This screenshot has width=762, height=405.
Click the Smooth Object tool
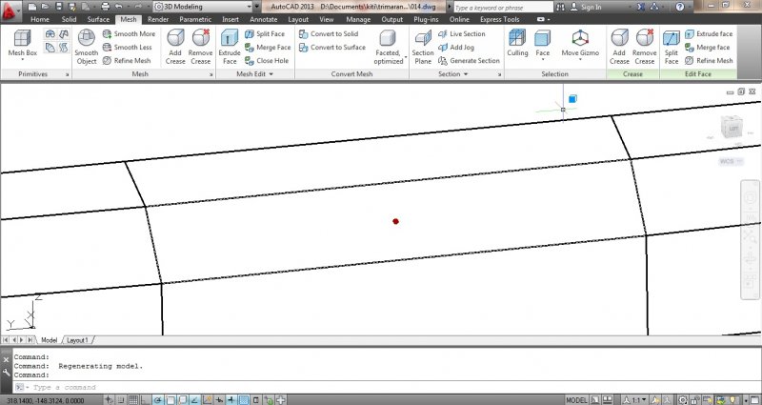87,46
